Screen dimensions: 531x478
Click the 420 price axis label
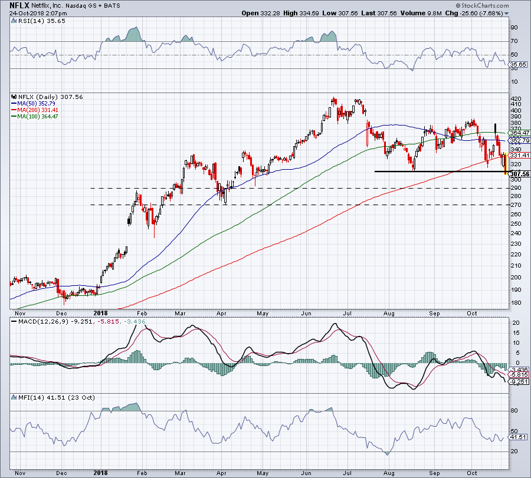click(x=516, y=99)
